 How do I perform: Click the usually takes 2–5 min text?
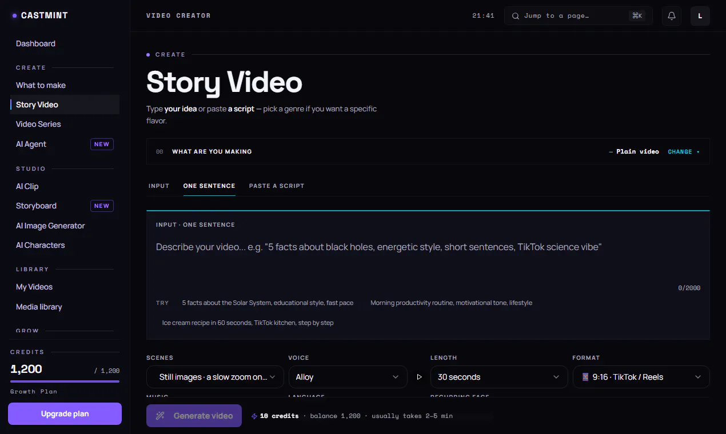(412, 416)
